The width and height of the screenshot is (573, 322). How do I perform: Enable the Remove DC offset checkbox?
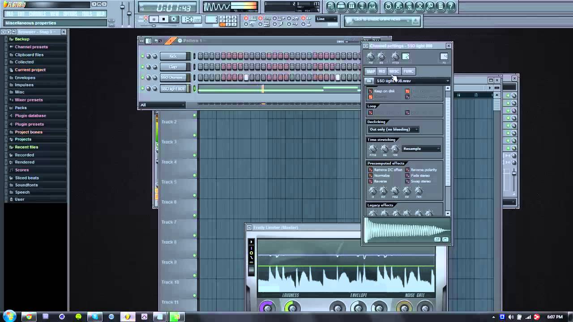370,170
